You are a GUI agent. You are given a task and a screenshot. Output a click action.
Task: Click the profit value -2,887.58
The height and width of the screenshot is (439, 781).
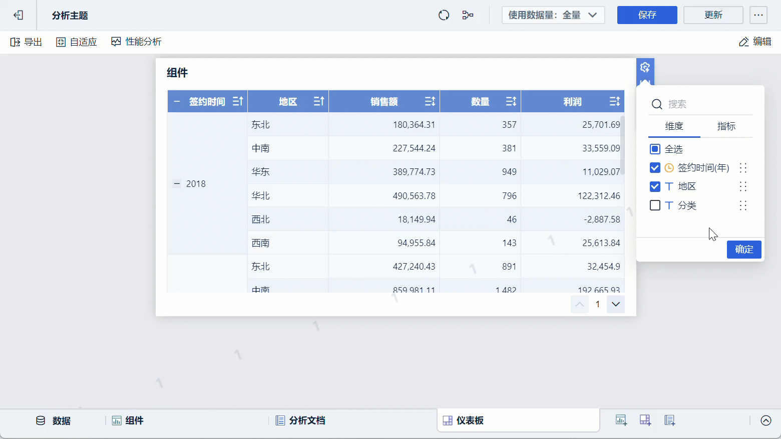[x=602, y=220]
